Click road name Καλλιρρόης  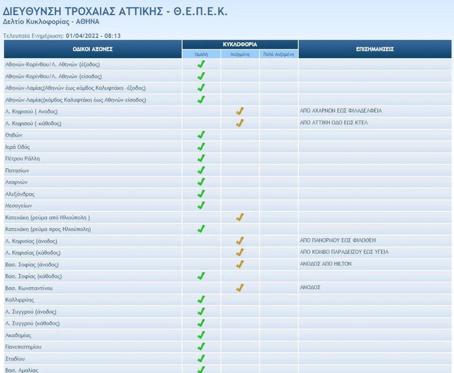pyautogui.click(x=19, y=300)
